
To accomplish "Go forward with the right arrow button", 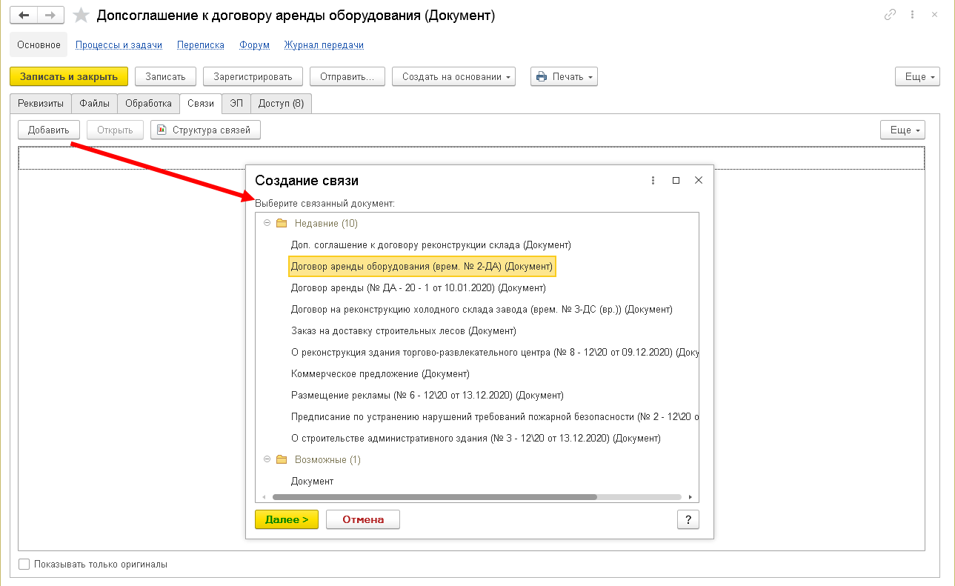I will 50,16.
